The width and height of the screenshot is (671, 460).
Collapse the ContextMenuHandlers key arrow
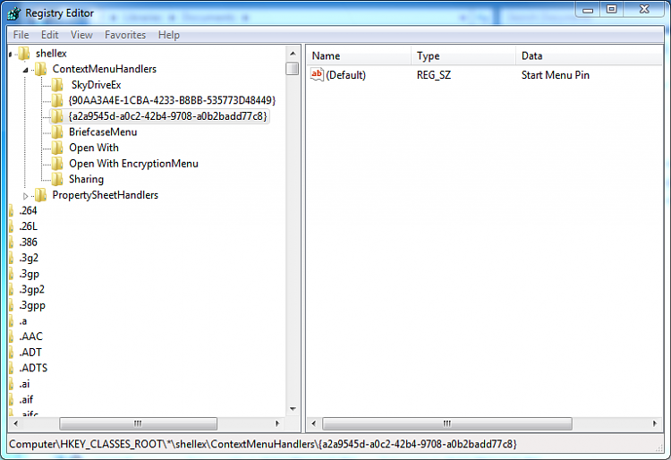(26, 69)
